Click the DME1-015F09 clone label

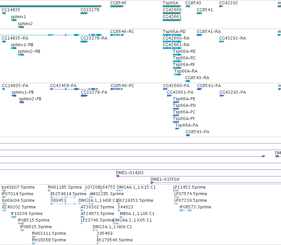tap(165, 179)
